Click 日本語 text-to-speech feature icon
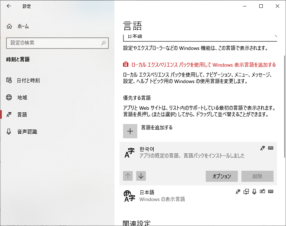This screenshot has height=226, width=286. click(246, 191)
